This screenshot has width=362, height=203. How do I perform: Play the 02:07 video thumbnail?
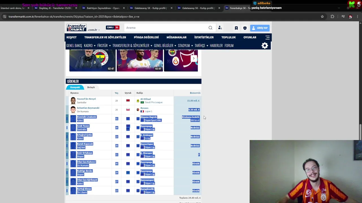140,60
